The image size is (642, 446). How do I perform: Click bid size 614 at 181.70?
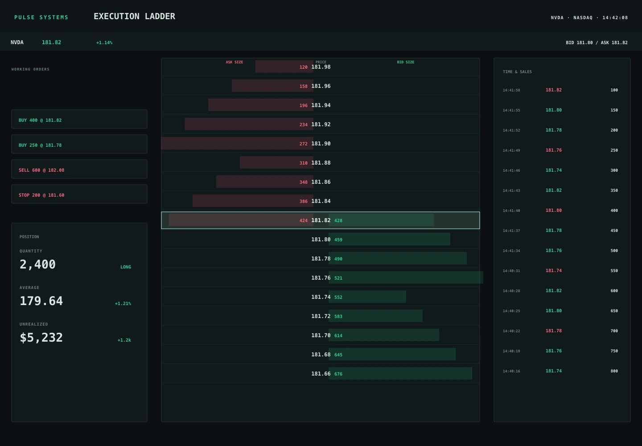[x=338, y=336]
